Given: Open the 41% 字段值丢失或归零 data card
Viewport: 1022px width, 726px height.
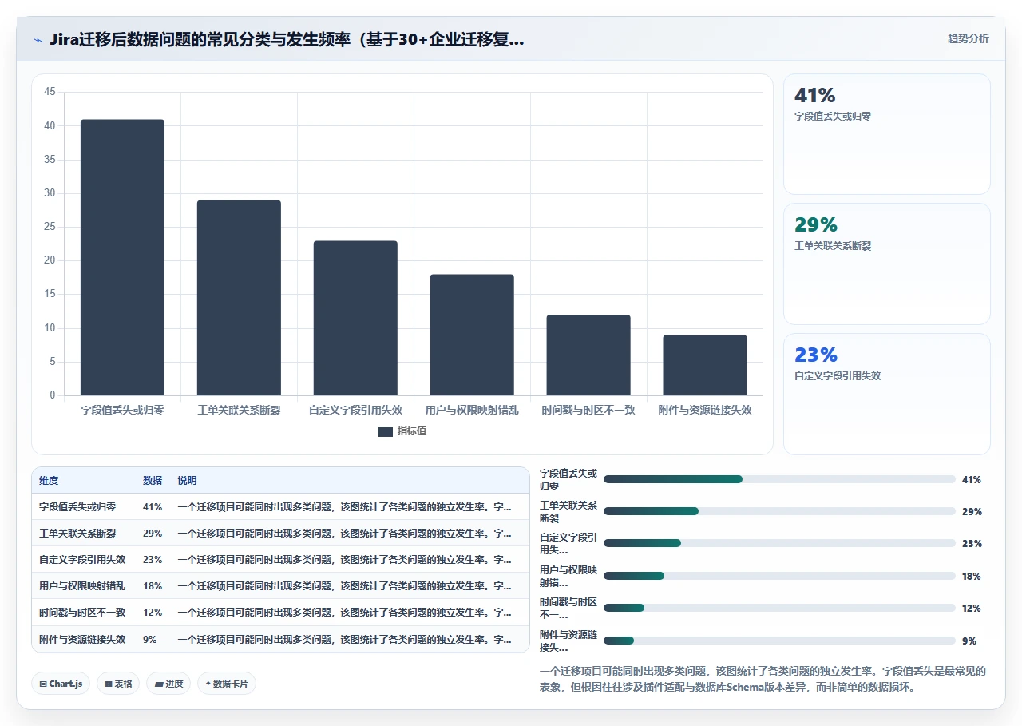Looking at the screenshot, I should click(887, 134).
